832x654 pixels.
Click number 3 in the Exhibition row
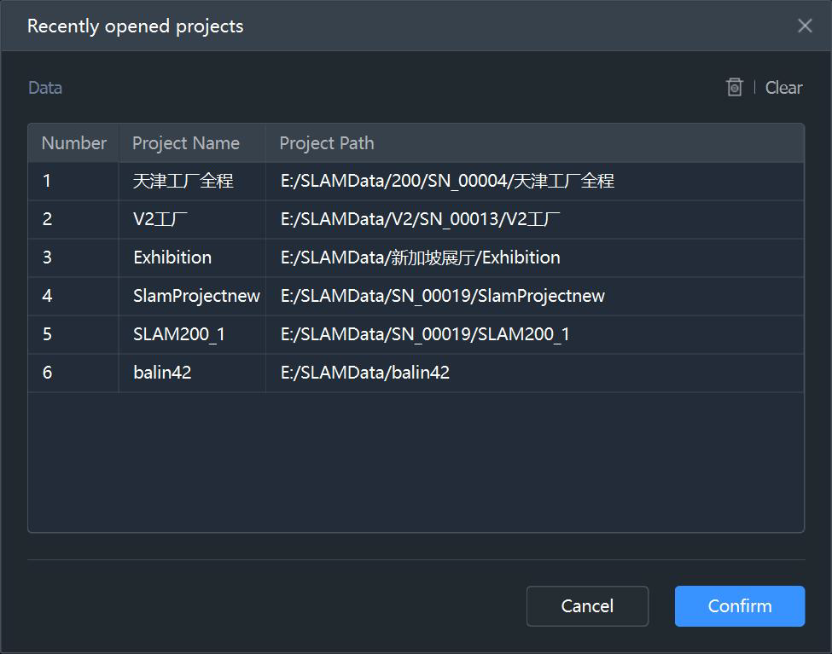pyautogui.click(x=47, y=258)
